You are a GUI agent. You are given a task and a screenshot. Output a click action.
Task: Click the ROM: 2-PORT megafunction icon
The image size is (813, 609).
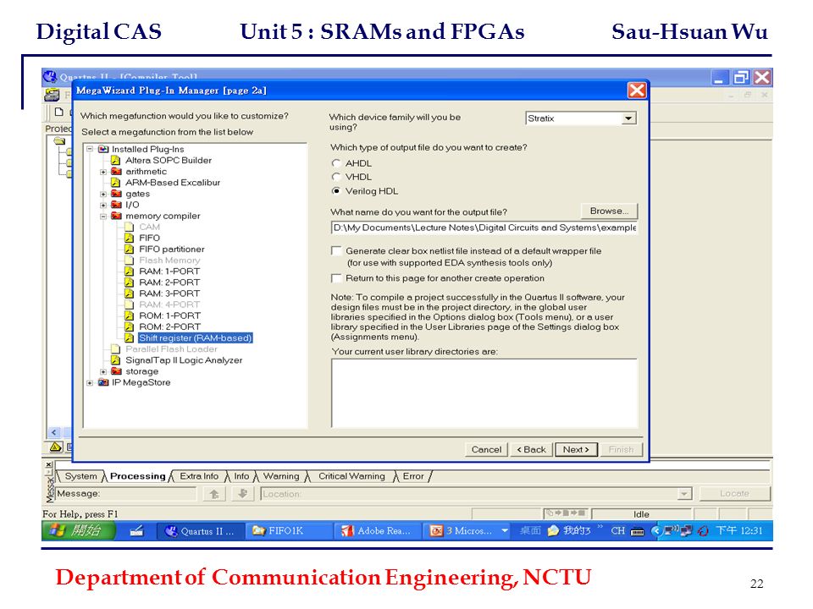coord(129,326)
